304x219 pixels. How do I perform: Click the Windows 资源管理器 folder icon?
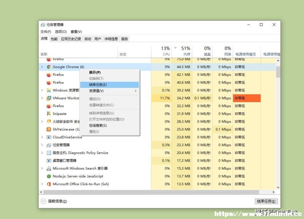point(49,90)
